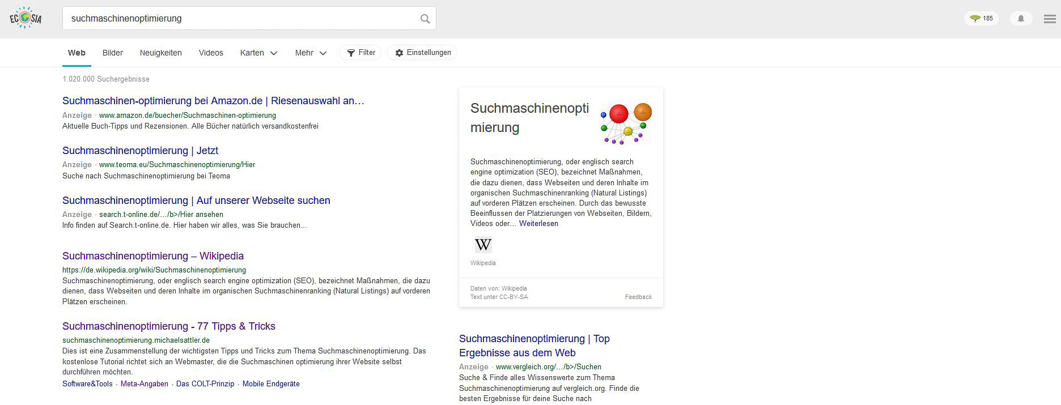The height and width of the screenshot is (405, 1061).
Task: Open the 'Suchmaschinenoptimierung | Jetzt' result
Action: click(140, 151)
